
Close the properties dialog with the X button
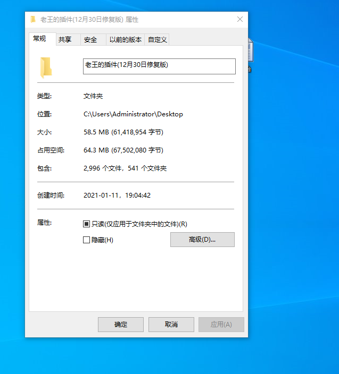coord(240,19)
